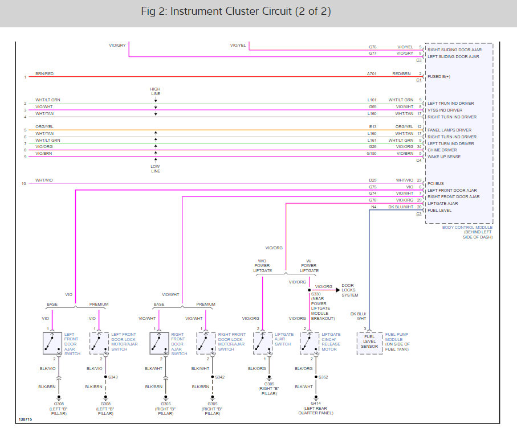The width and height of the screenshot is (517, 436).
Task: Select the RIGHT SLIDING DOOR AJAR pin label
Action: [454, 50]
